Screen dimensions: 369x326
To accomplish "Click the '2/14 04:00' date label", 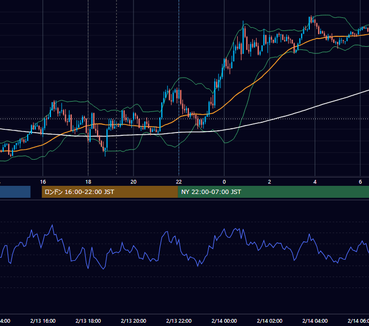I will (315, 321).
